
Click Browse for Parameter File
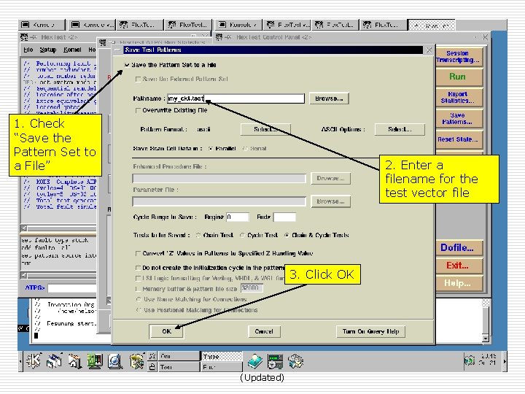(330, 201)
